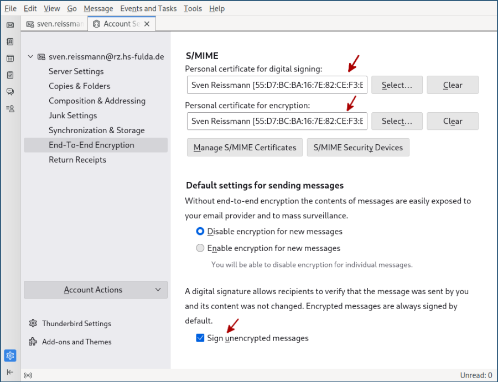Click Manage S/MIME Certificates
498x382 pixels.
point(245,147)
